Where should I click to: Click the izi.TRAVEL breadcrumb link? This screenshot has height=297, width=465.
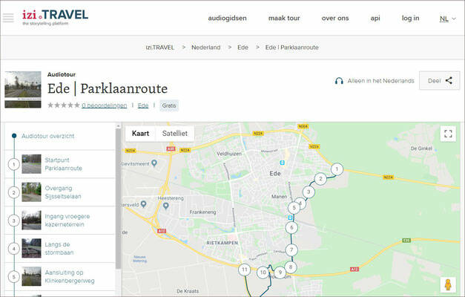coord(160,48)
